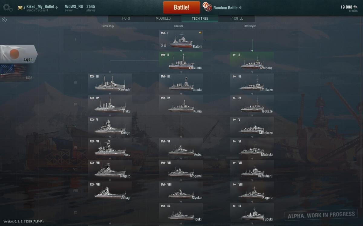Click the Random Battle mode emblem

(x=207, y=7)
